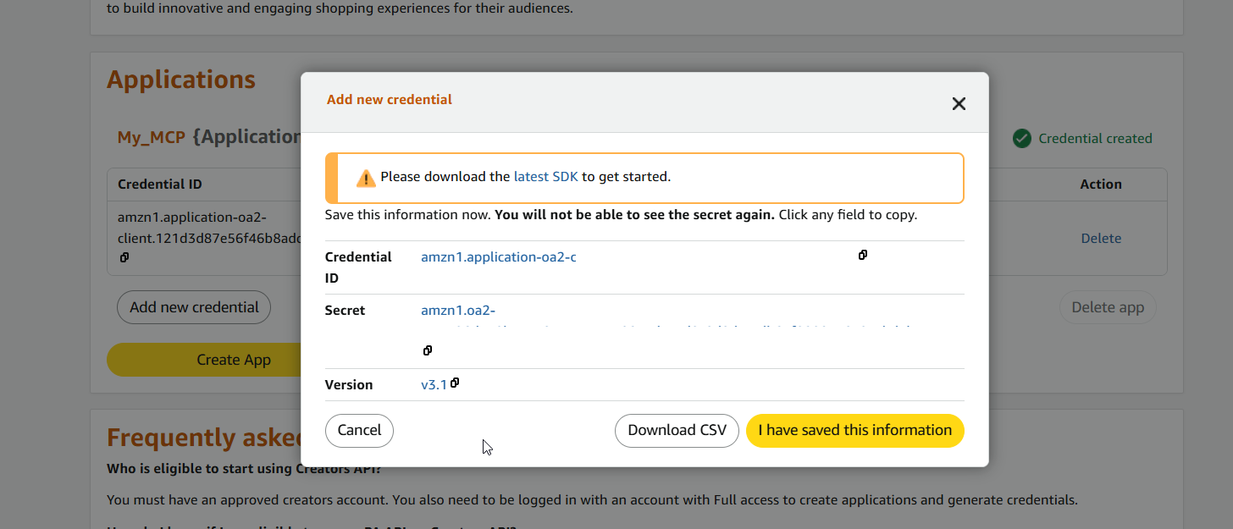Click the Add new credential dialog title
1233x529 pixels.
[x=390, y=99]
